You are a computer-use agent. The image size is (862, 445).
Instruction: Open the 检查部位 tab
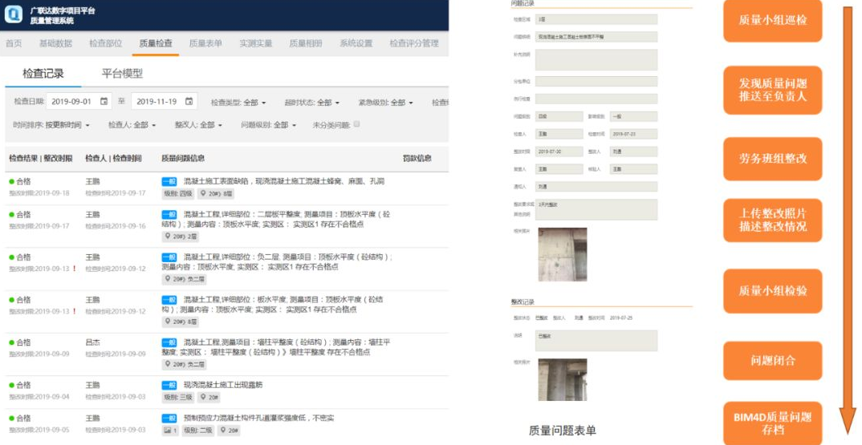(x=106, y=43)
